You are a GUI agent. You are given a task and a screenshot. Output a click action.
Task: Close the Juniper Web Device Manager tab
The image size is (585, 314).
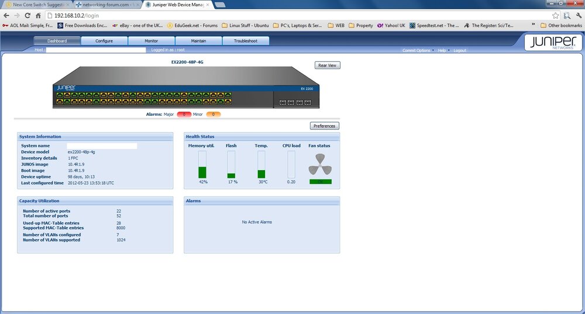pos(208,5)
